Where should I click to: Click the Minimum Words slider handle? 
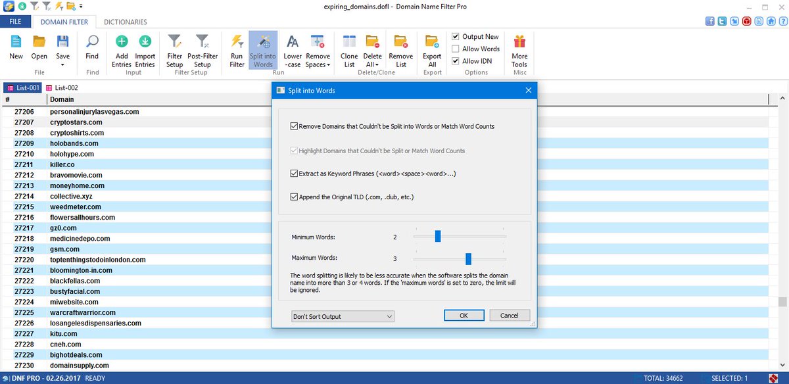point(437,236)
